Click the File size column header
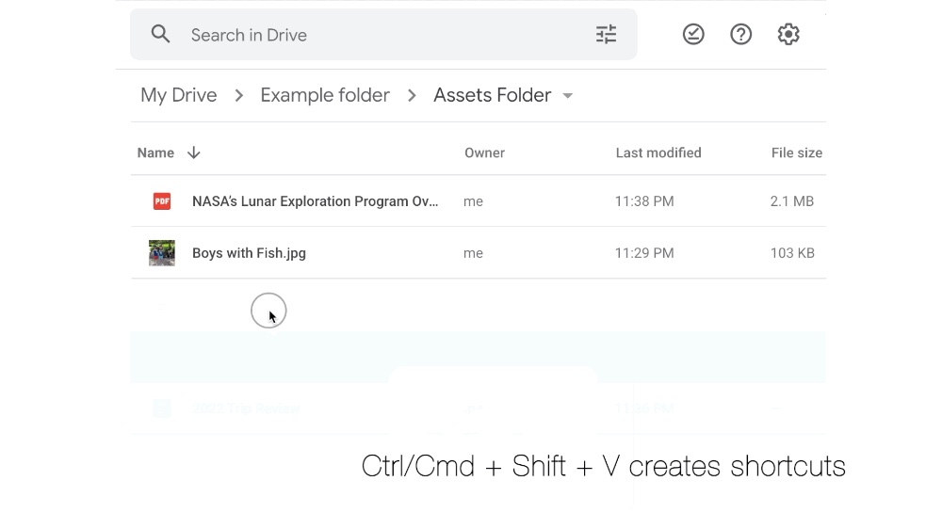Viewport: 942px width, 529px height. coord(796,152)
